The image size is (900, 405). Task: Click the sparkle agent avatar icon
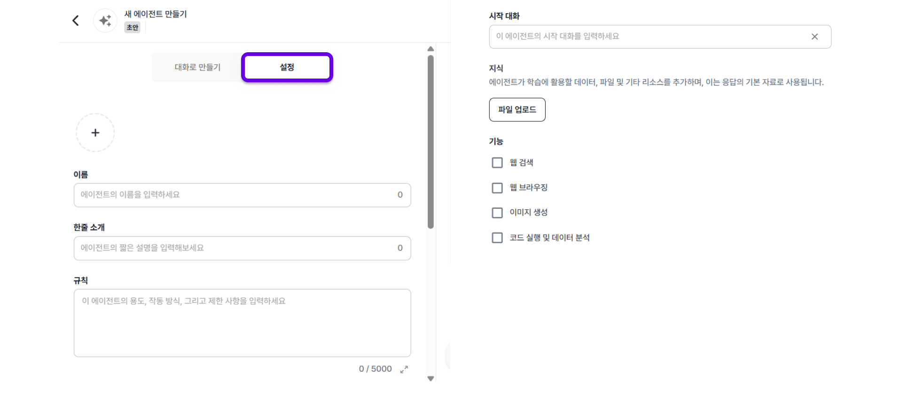105,21
